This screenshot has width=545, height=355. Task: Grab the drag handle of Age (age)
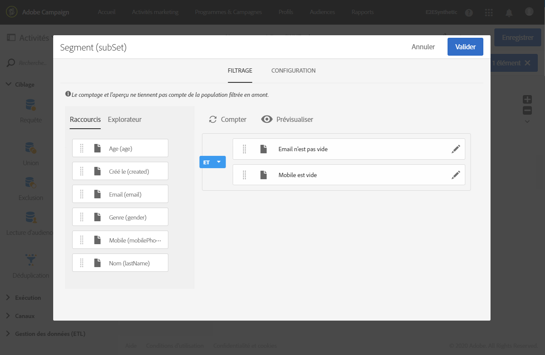coord(82,148)
